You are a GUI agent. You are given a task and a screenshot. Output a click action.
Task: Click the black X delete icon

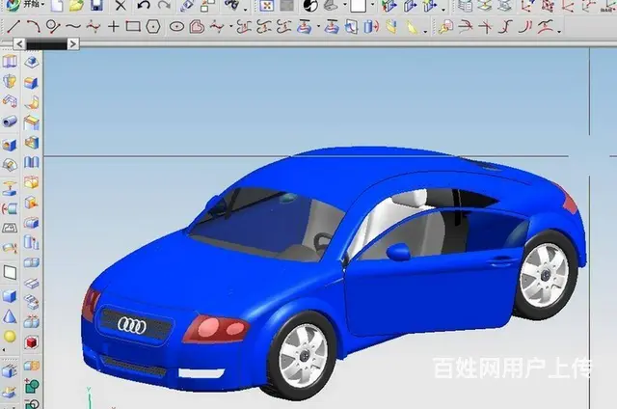[120, 6]
